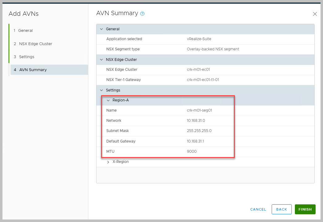Expand the X-Region details
This screenshot has height=222, width=323.
[x=108, y=162]
